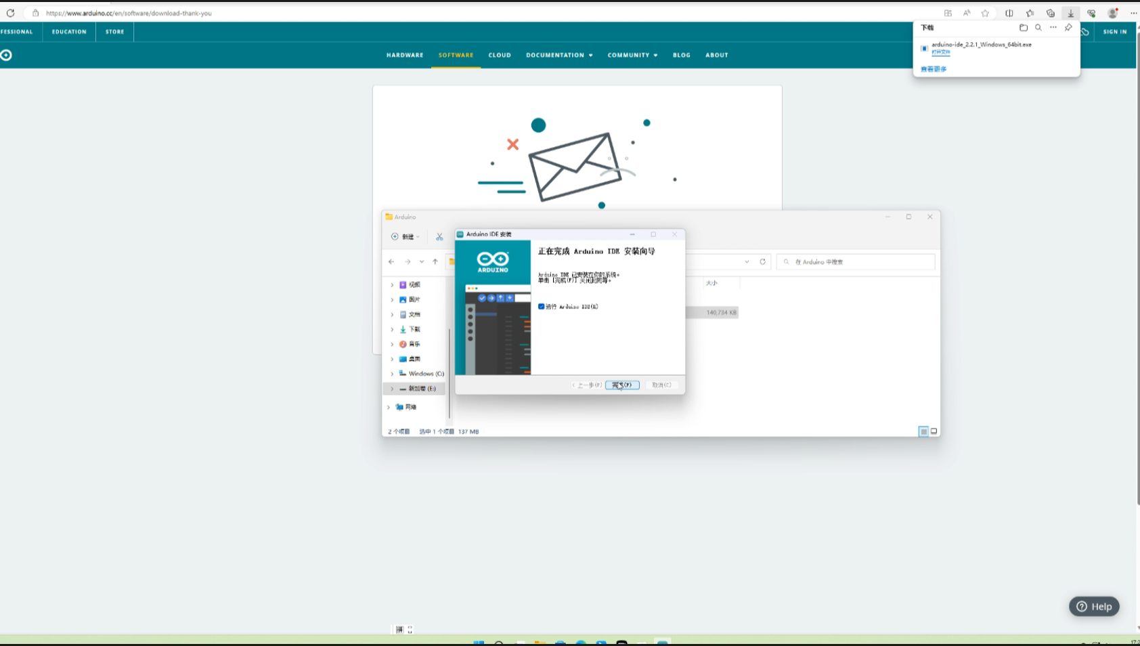Viewport: 1140px width, 646px height.
Task: Click the IME input mode indicator
Action: click(x=399, y=630)
